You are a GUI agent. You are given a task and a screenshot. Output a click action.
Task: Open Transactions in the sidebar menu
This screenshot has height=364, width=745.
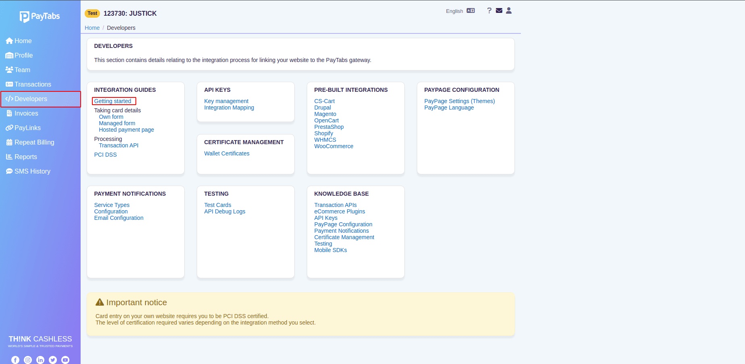point(33,85)
